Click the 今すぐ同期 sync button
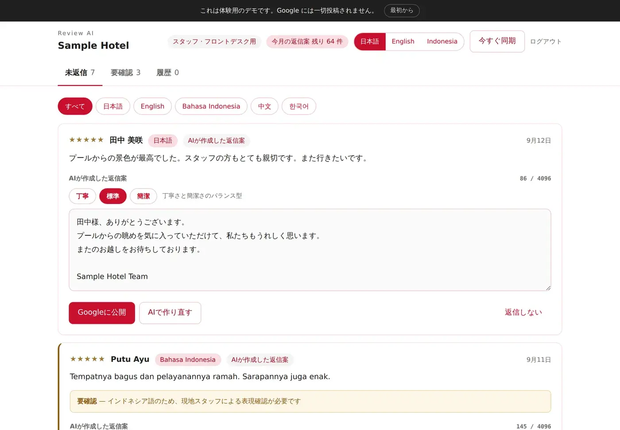 (x=497, y=41)
